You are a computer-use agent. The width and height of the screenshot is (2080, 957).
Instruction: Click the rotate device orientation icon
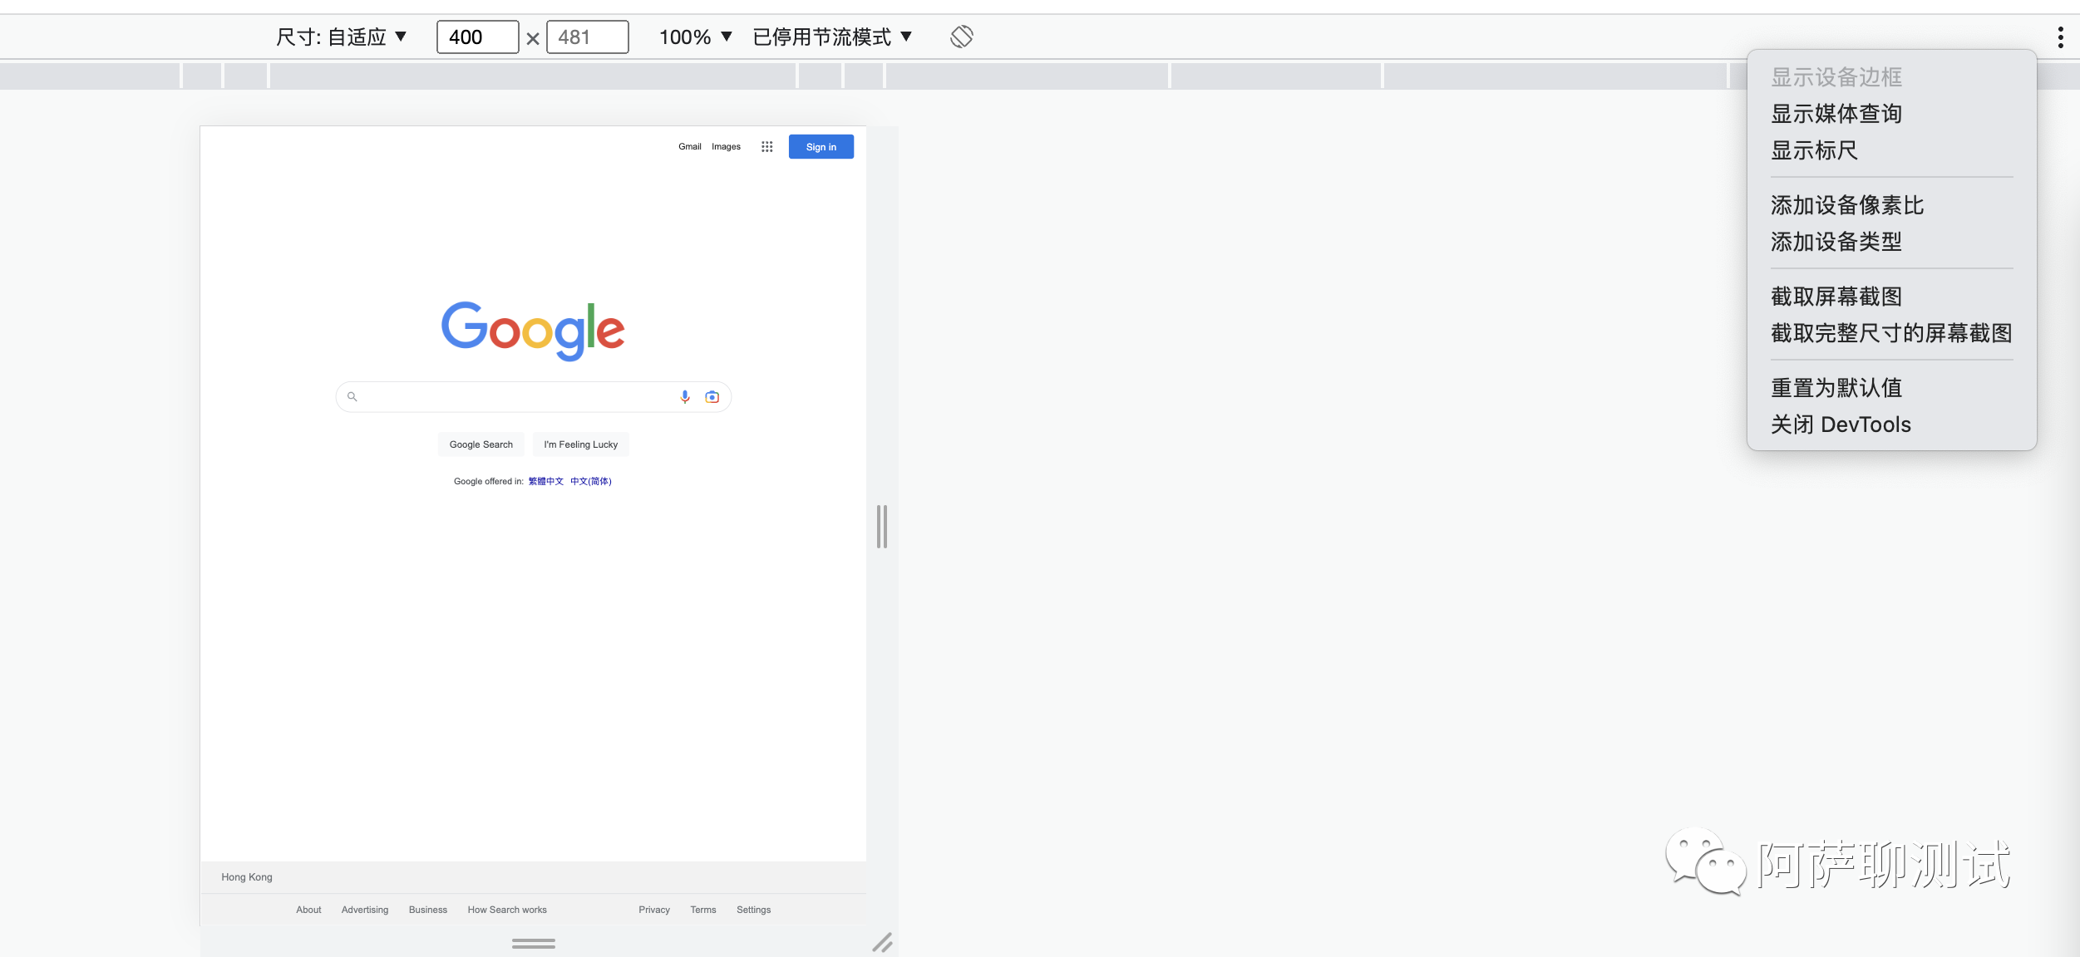coord(961,37)
